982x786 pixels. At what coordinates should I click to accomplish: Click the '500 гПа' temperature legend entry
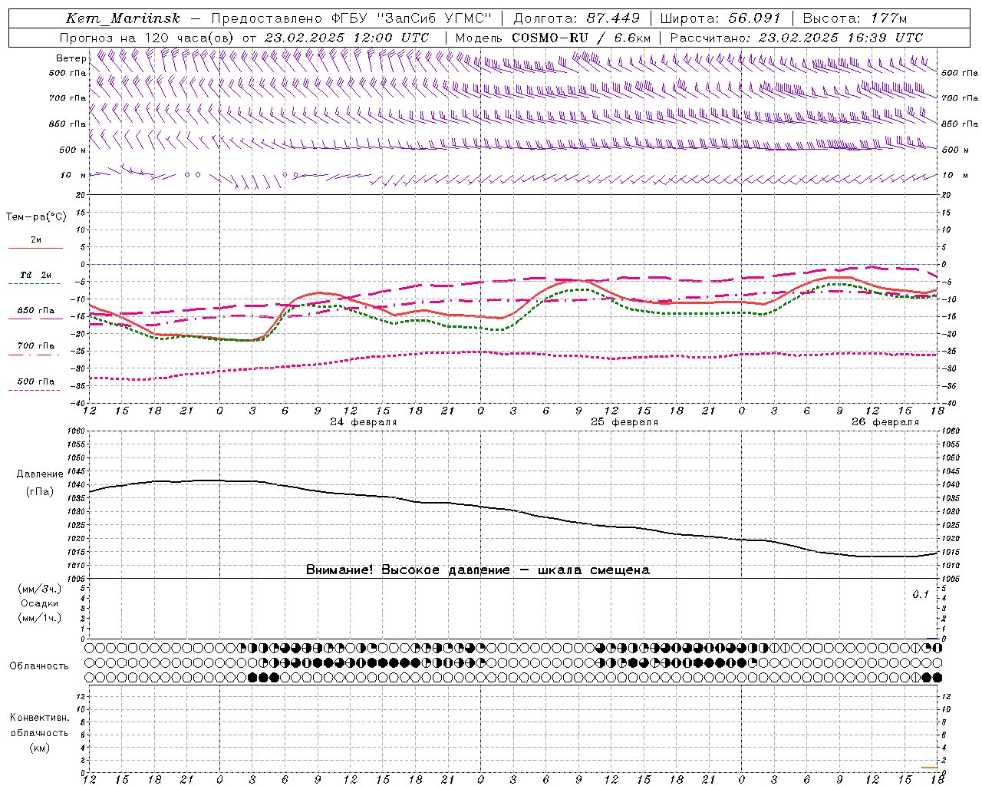coord(36,381)
